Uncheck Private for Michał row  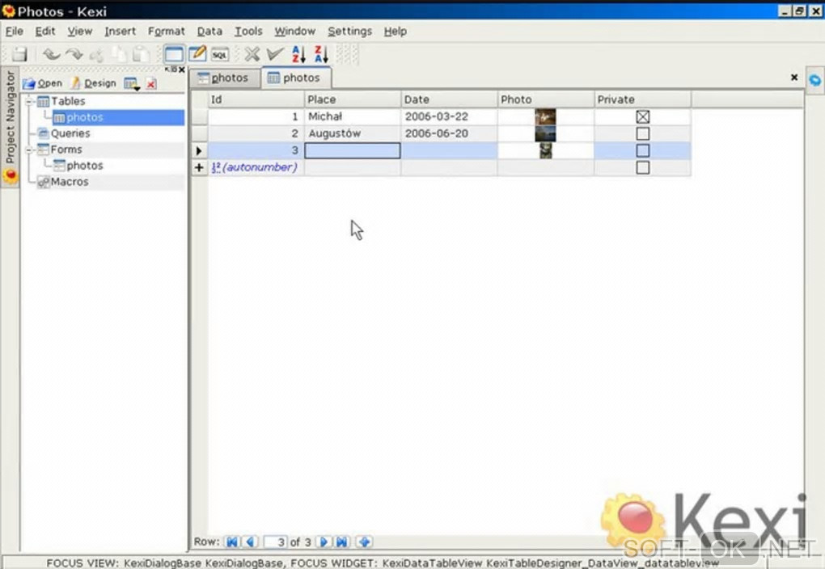click(642, 116)
